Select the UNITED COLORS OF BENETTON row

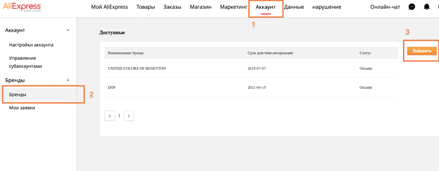pyautogui.click(x=251, y=68)
